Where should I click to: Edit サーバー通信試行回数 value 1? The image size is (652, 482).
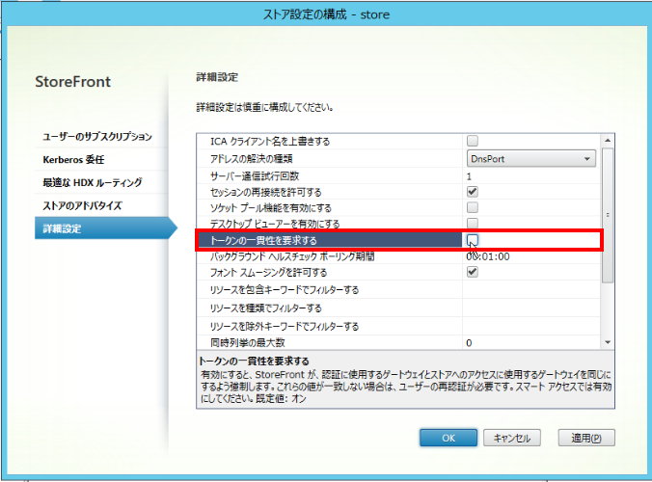[x=531, y=176]
